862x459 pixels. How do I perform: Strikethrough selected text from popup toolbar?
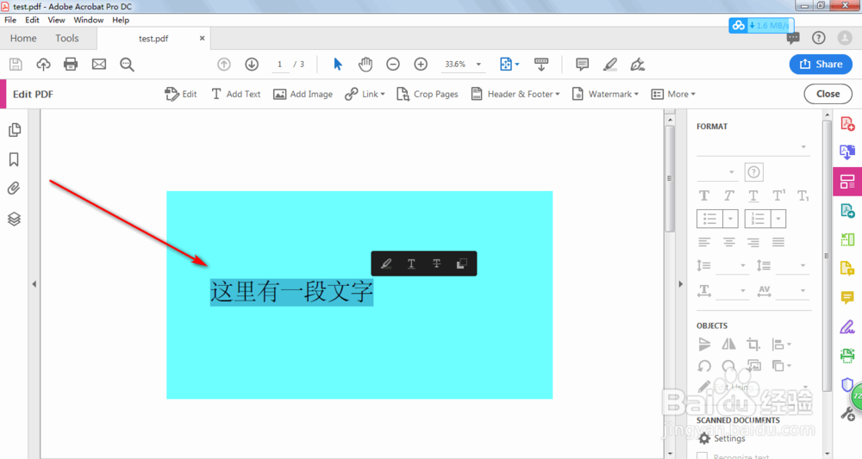coord(436,264)
